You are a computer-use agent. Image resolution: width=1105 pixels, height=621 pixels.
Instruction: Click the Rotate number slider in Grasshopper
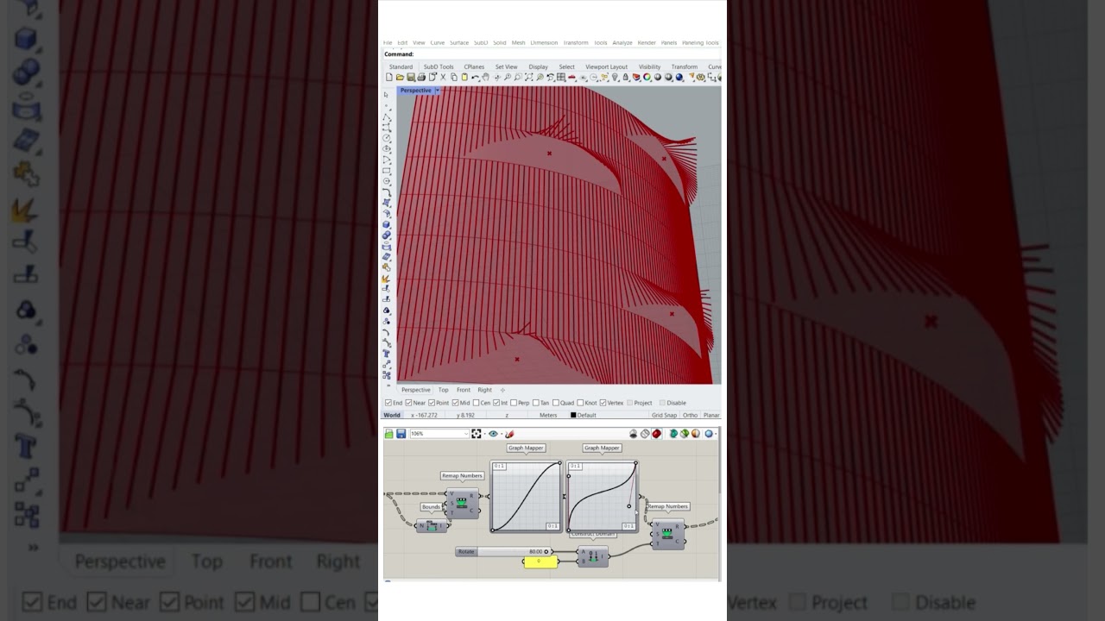click(x=502, y=551)
